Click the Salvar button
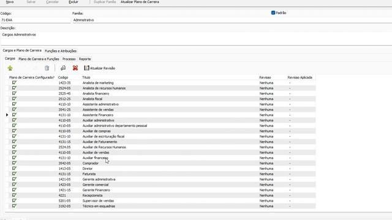392x220 pixels. click(31, 2)
